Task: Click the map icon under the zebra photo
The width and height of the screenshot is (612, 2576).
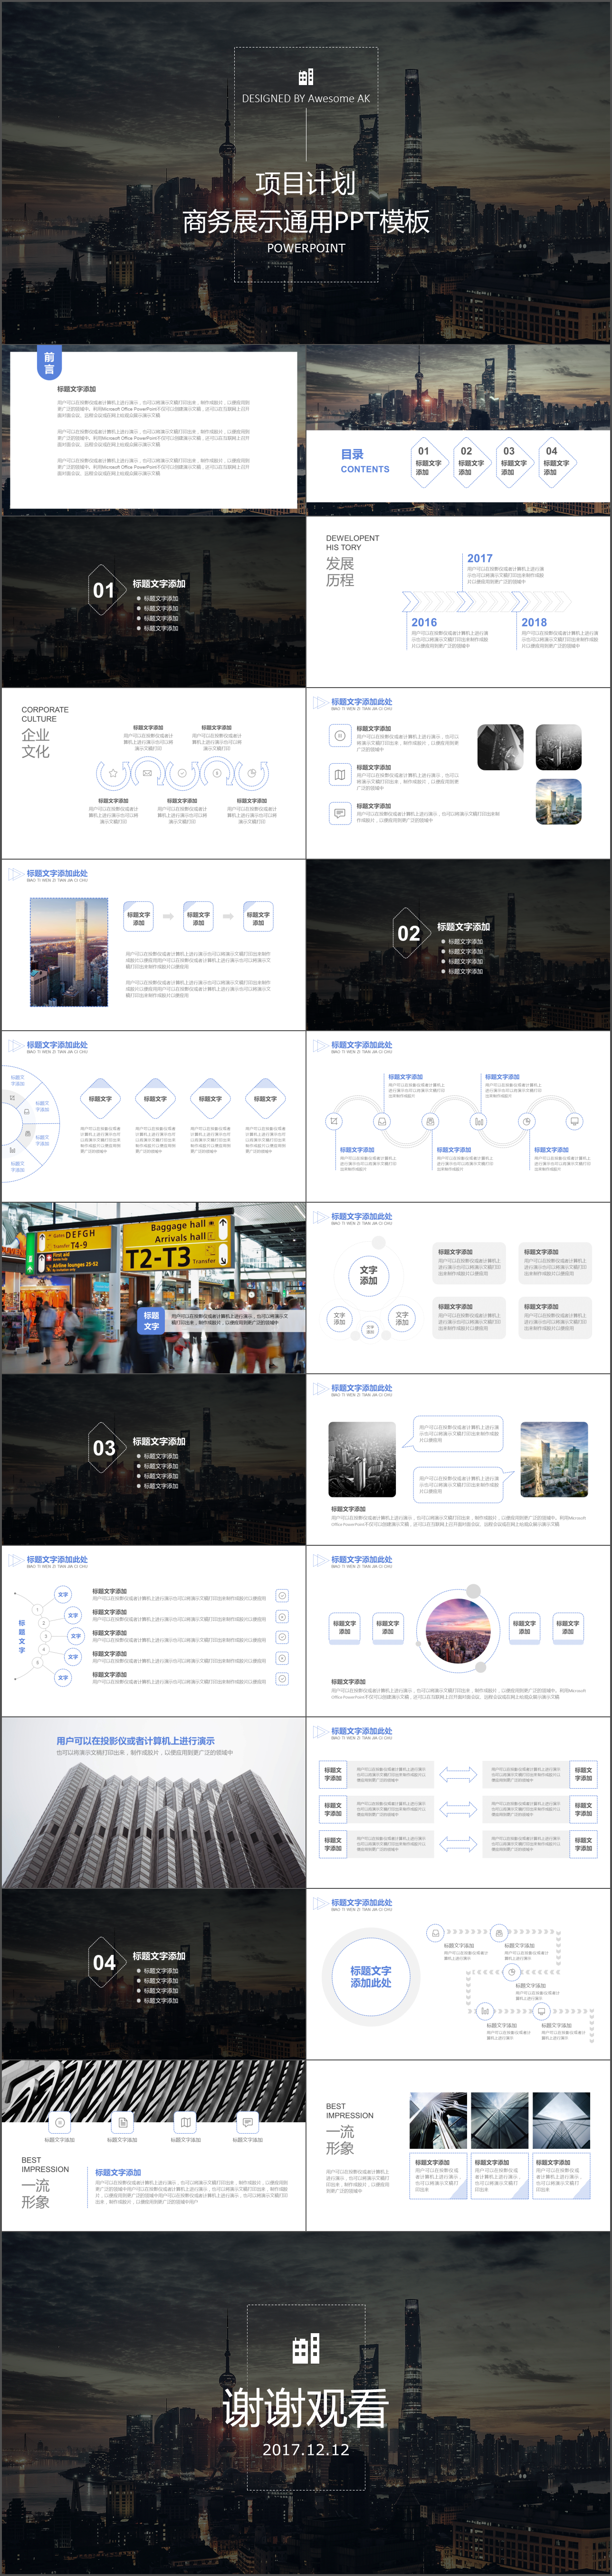Action: click(x=185, y=2122)
